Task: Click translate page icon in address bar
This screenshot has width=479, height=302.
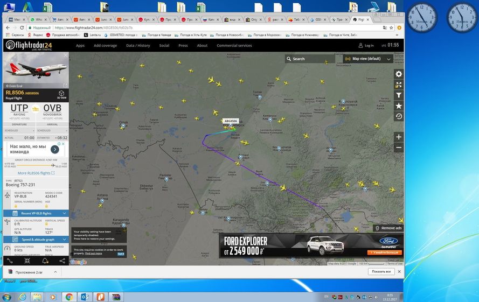Action: [x=385, y=28]
